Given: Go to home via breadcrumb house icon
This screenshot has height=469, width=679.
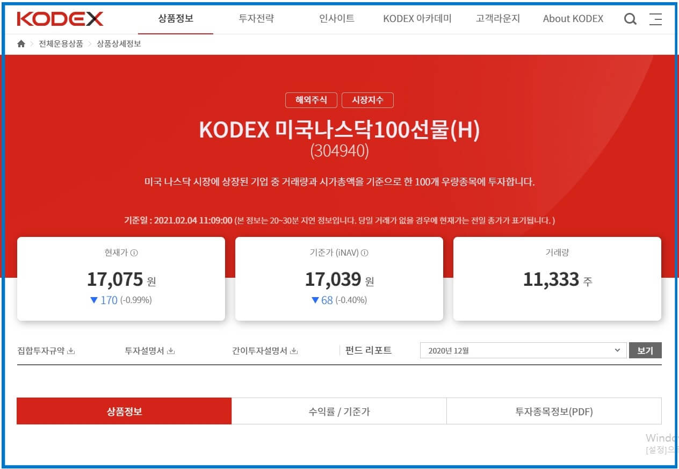Looking at the screenshot, I should [21, 44].
